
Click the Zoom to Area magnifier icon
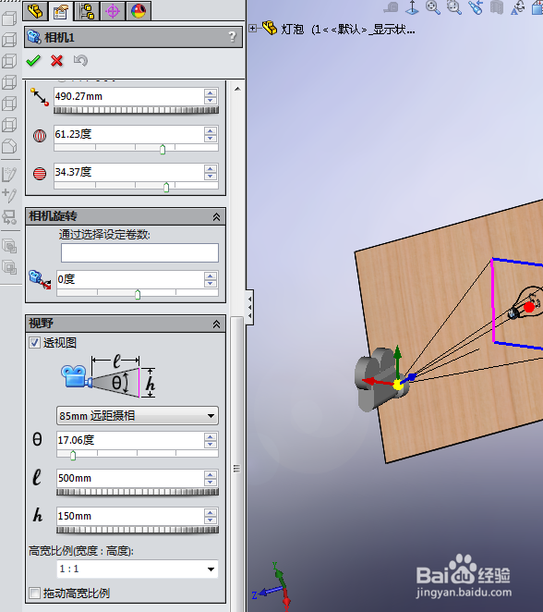coord(454,7)
